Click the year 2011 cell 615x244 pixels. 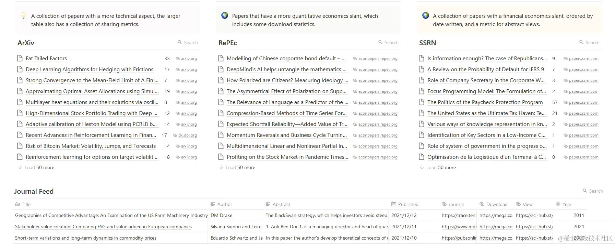[x=579, y=215]
